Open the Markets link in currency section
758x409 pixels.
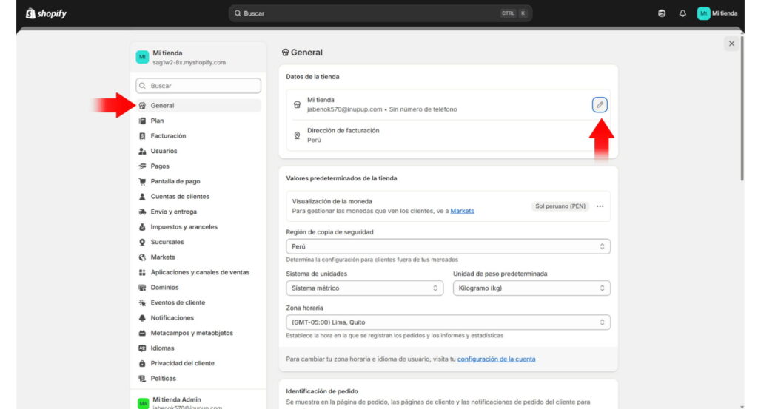[x=462, y=211]
